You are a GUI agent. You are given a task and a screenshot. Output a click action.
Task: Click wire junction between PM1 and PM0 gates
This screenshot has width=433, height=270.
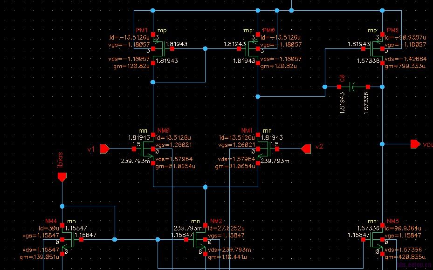pos(205,48)
